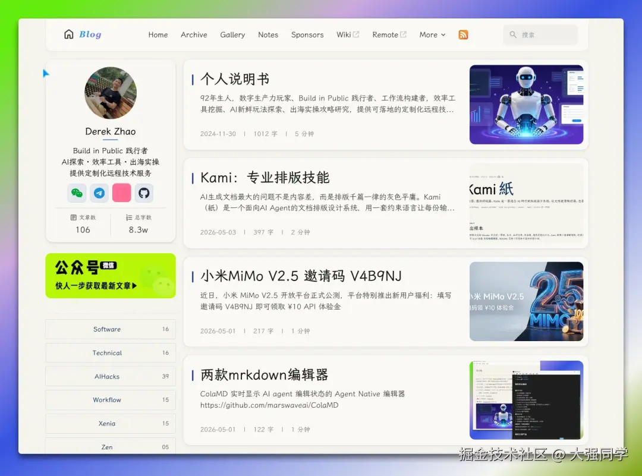Focus the 搜索 search field
This screenshot has height=476, width=642.
click(x=540, y=35)
